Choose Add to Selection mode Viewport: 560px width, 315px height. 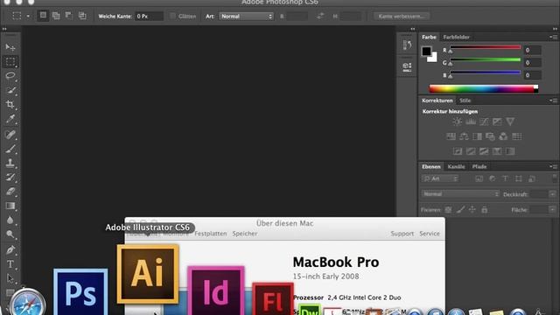tap(56, 16)
